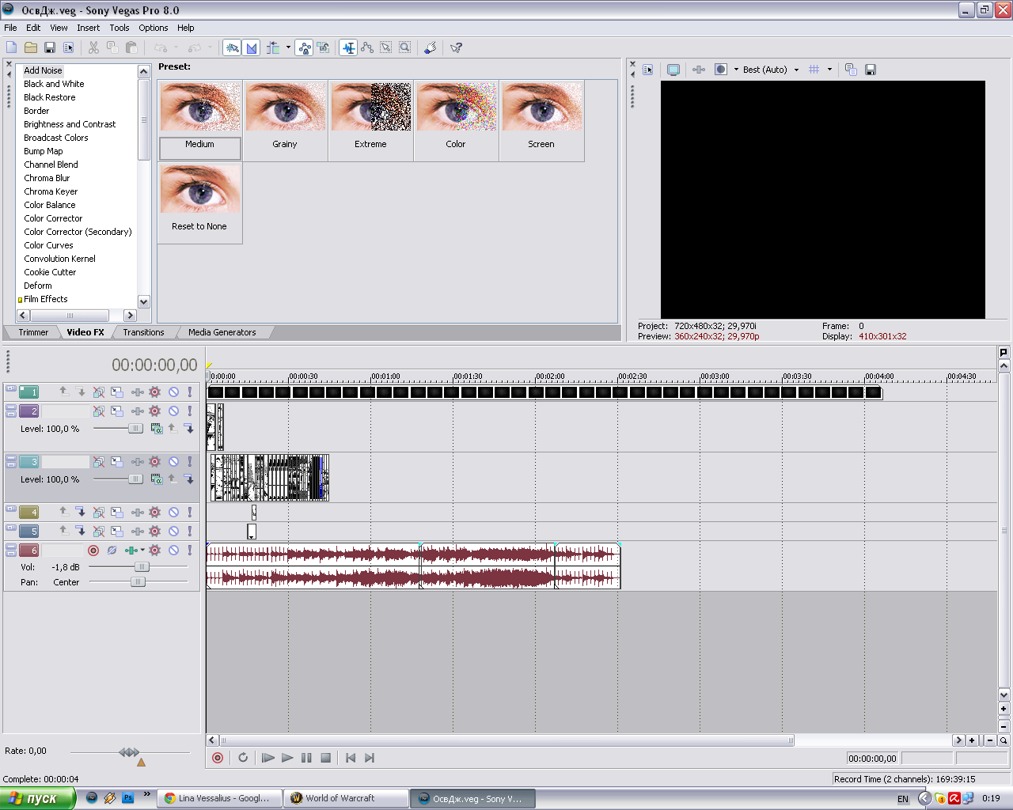Save preview snapshot to file
This screenshot has width=1013, height=810.
tap(871, 70)
